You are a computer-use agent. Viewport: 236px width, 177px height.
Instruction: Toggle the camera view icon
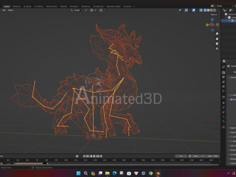click(x=217, y=44)
